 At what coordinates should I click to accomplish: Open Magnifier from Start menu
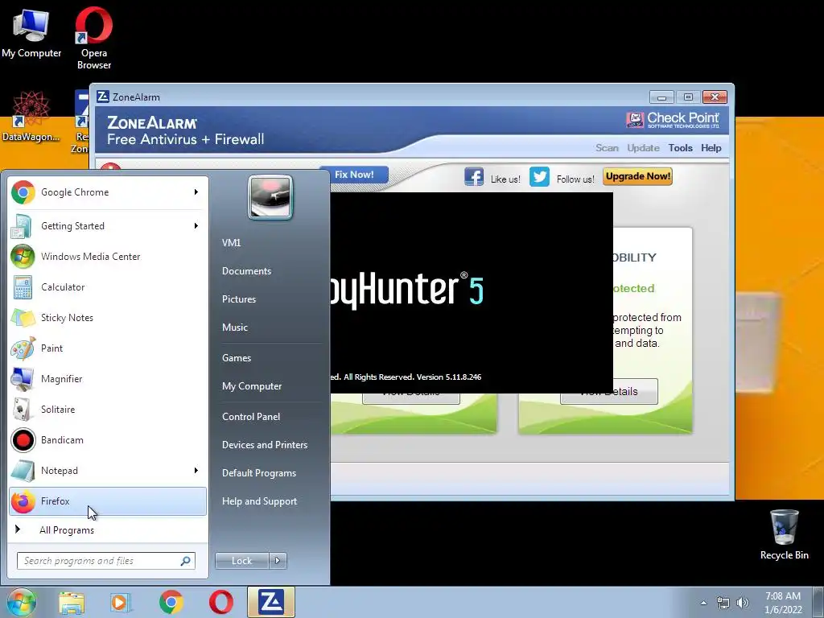pyautogui.click(x=107, y=379)
